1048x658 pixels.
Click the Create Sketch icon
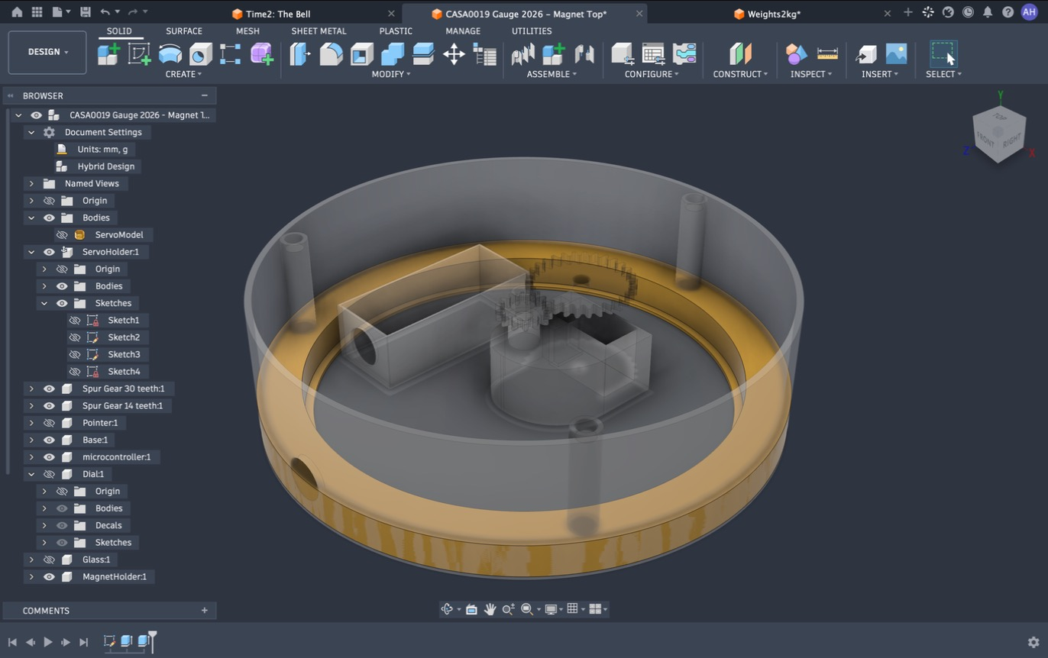click(139, 53)
